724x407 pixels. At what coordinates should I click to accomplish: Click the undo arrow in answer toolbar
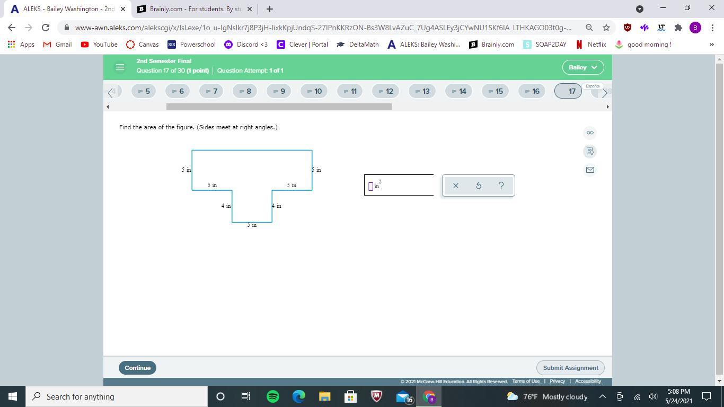pos(479,185)
